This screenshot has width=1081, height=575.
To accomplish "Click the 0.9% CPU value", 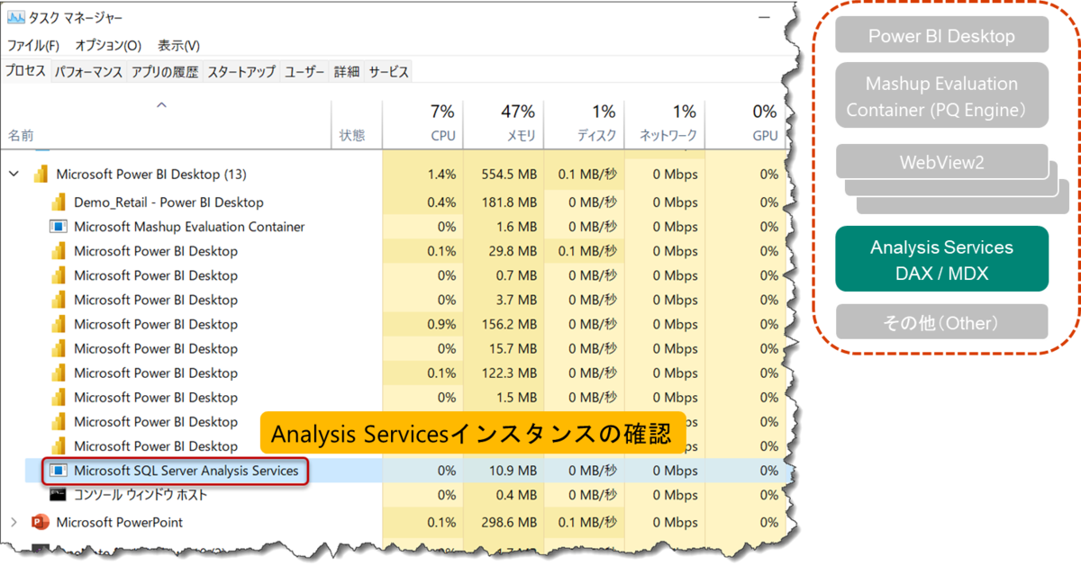I will tap(441, 324).
